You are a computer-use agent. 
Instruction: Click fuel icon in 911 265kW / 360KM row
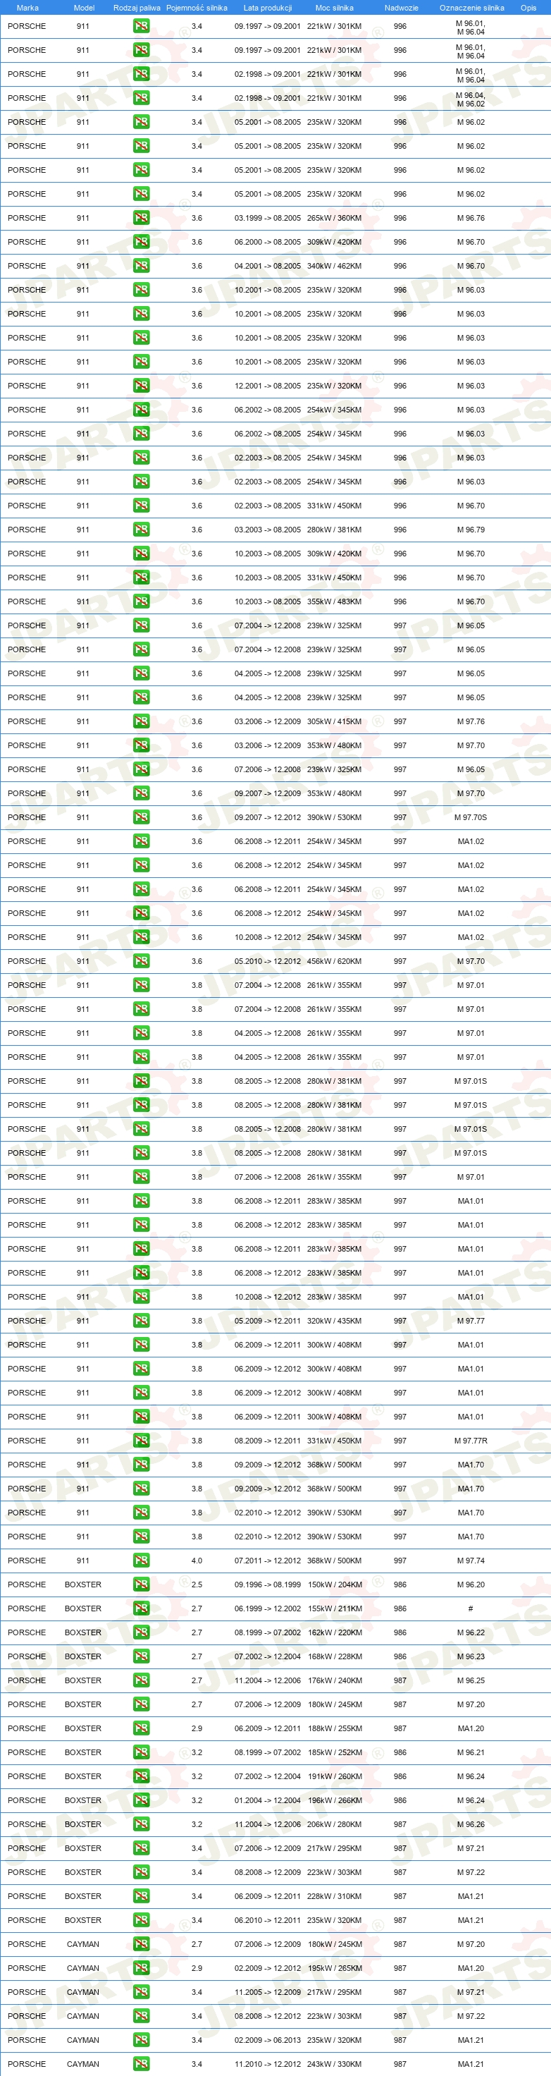(141, 218)
